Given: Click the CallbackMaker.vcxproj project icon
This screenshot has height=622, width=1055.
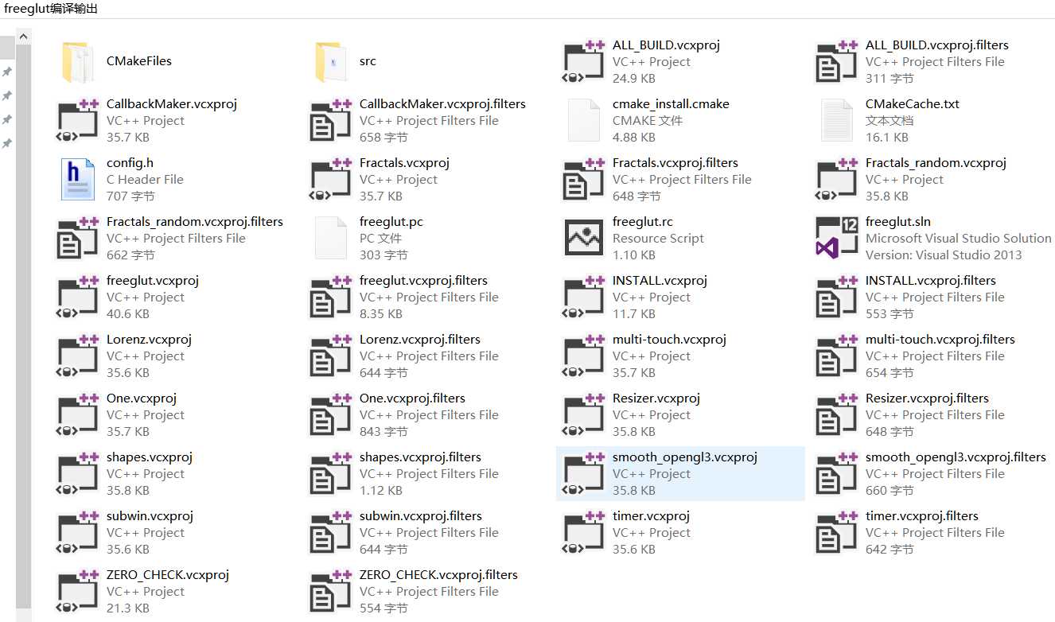Looking at the screenshot, I should (78, 121).
